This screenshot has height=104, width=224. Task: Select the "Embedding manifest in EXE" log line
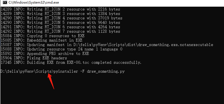(x=42, y=40)
